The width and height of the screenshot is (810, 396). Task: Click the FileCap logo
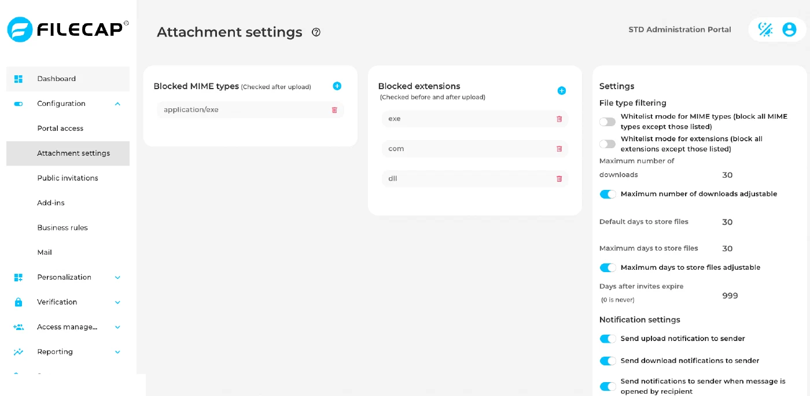pos(68,30)
